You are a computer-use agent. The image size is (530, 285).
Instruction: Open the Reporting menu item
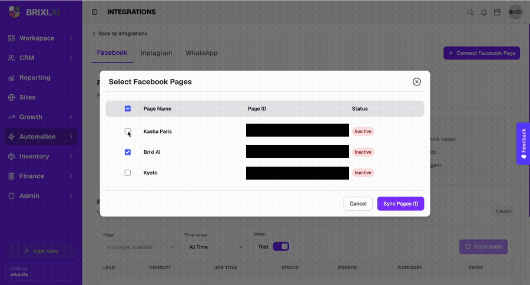coord(41,78)
